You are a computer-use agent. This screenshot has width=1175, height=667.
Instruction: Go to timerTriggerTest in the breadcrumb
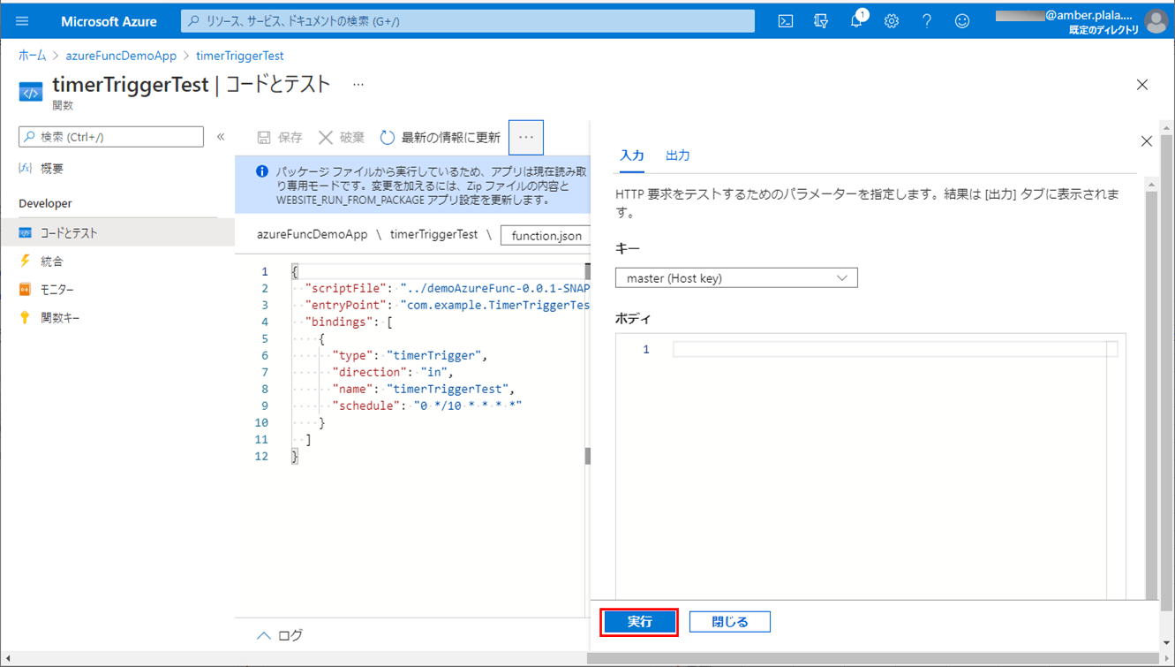pos(239,56)
